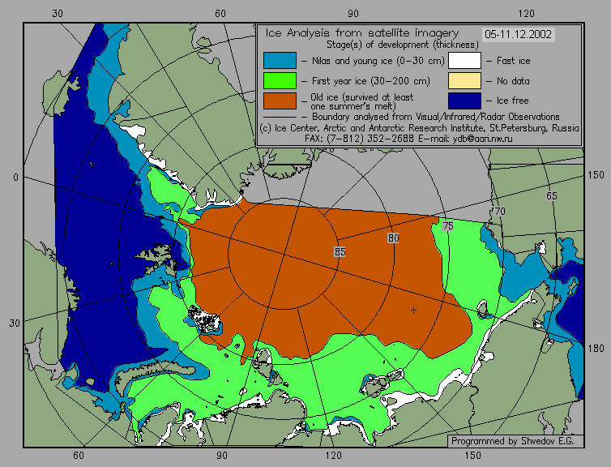Click the 'Boundary analysed from Visual/Infrared/Radar Observations' text
The image size is (611, 467).
(x=436, y=117)
